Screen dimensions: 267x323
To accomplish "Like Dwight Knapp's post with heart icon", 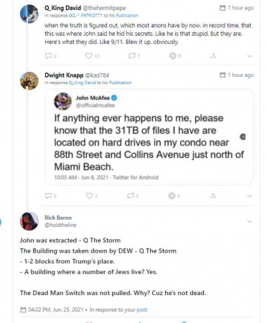I will (x=89, y=196).
